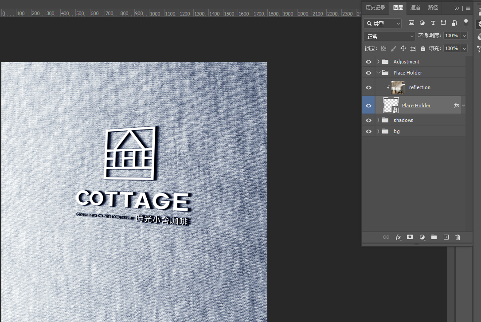Collapse the Place Holder group
This screenshot has height=322, width=481.
tap(378, 72)
